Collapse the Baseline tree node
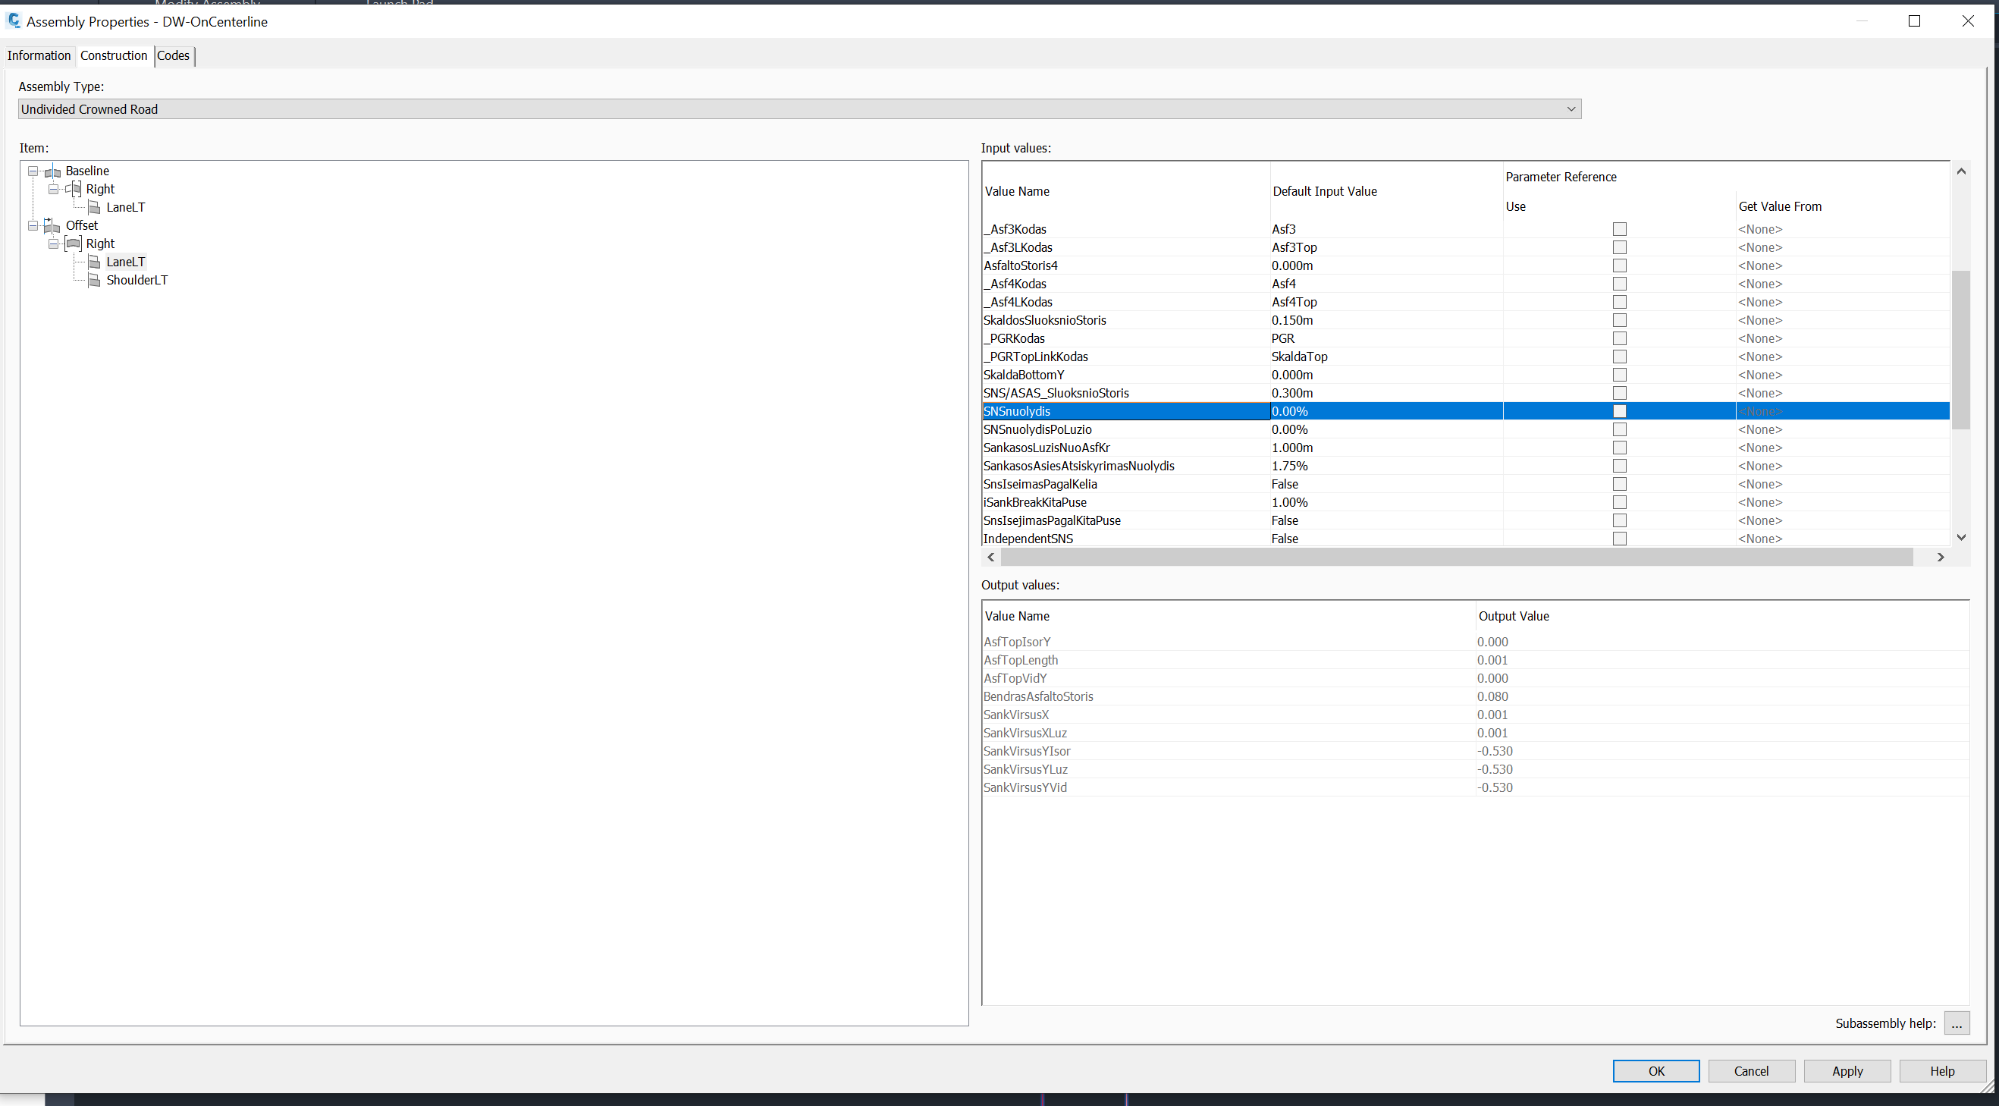The height and width of the screenshot is (1106, 1999). (x=33, y=171)
